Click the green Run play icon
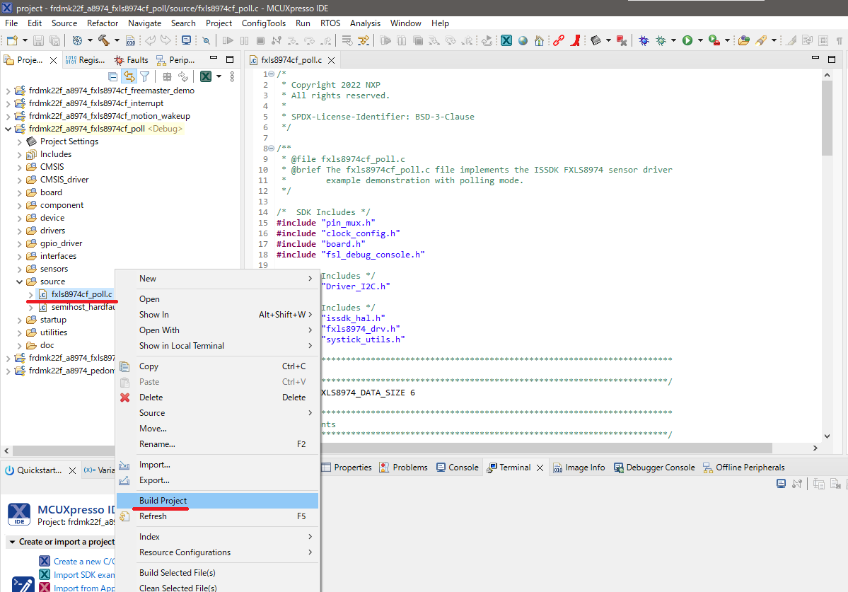The width and height of the screenshot is (848, 592). pos(687,40)
